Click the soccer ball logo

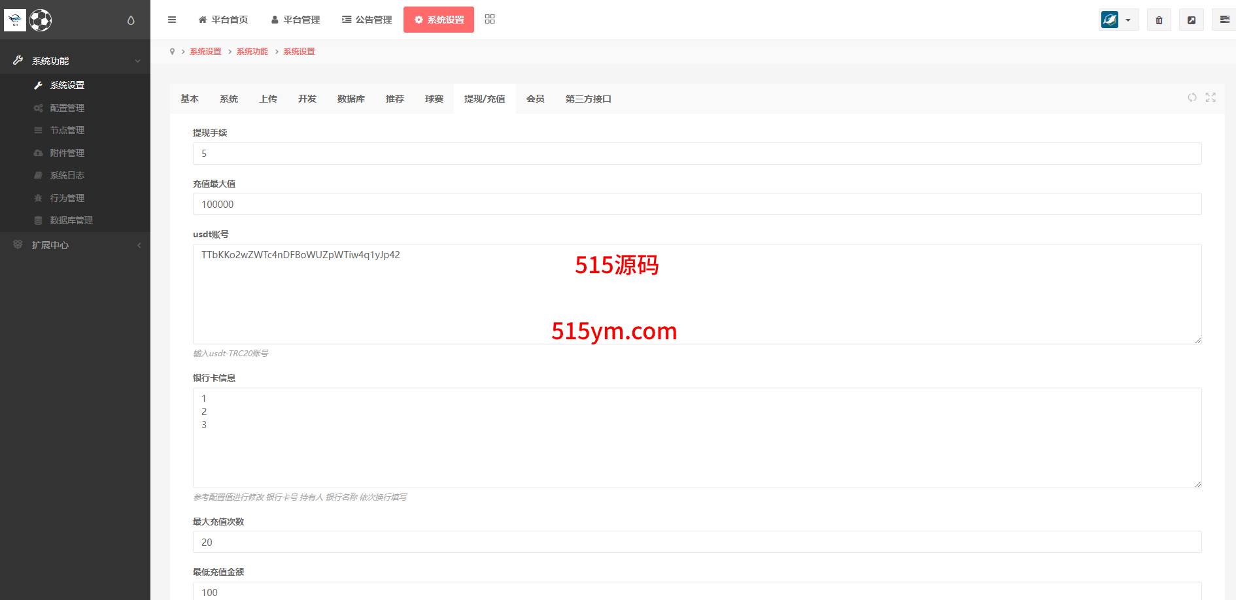tap(41, 20)
